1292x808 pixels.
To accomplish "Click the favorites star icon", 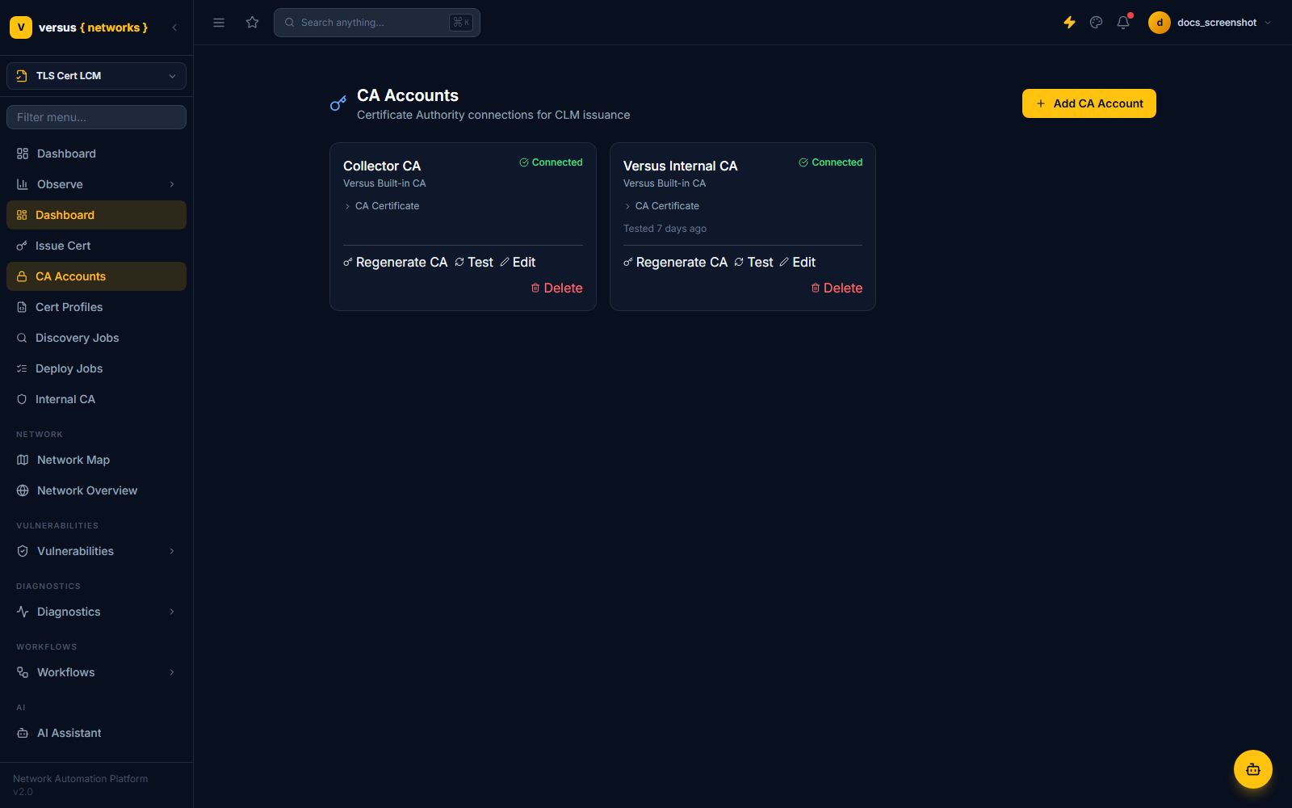I will (x=253, y=23).
